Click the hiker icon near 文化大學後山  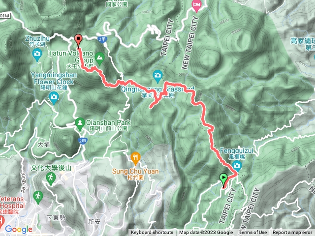click(x=51, y=179)
